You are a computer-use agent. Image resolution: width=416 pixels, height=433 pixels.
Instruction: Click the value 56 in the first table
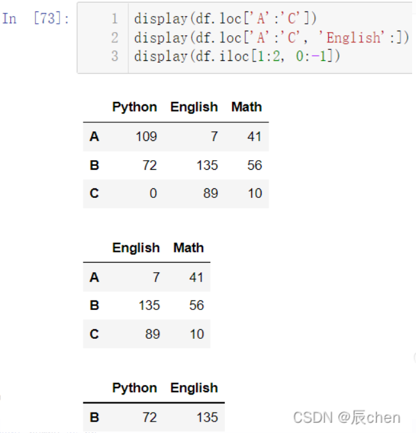[254, 165]
